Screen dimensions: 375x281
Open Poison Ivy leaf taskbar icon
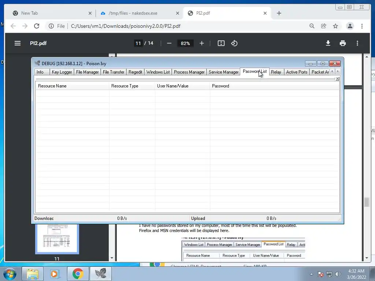(x=100, y=274)
